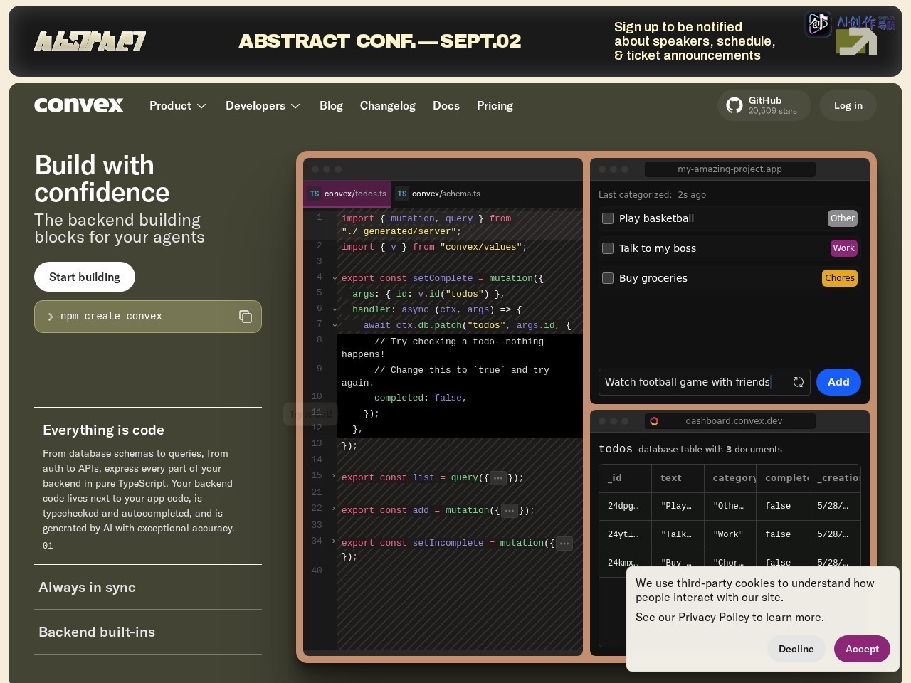Open the GitHub 20,509 stars link

(x=764, y=105)
